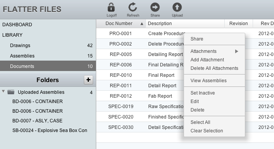This screenshot has width=274, height=149.
Task: Click the Upload arrow icon
Action: point(177,7)
